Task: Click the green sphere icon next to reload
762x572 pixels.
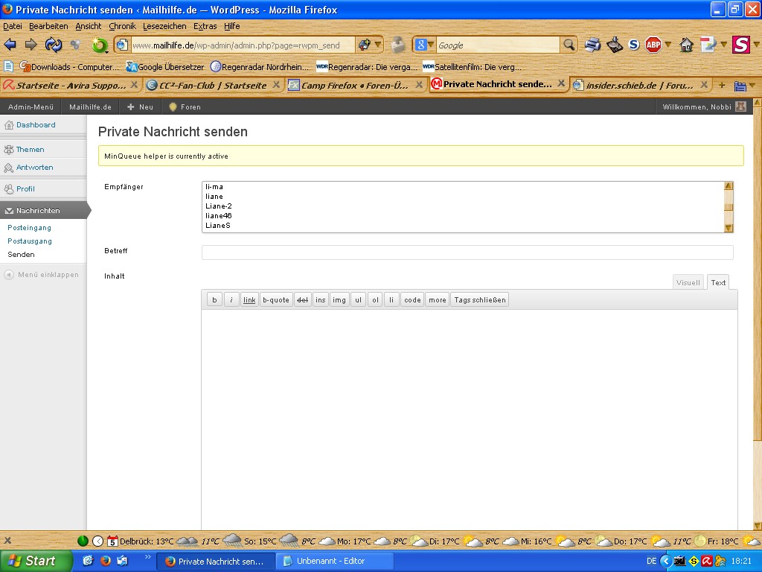Action: tap(100, 45)
